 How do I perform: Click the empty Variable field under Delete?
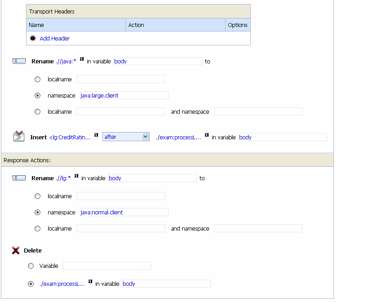pos(107,266)
